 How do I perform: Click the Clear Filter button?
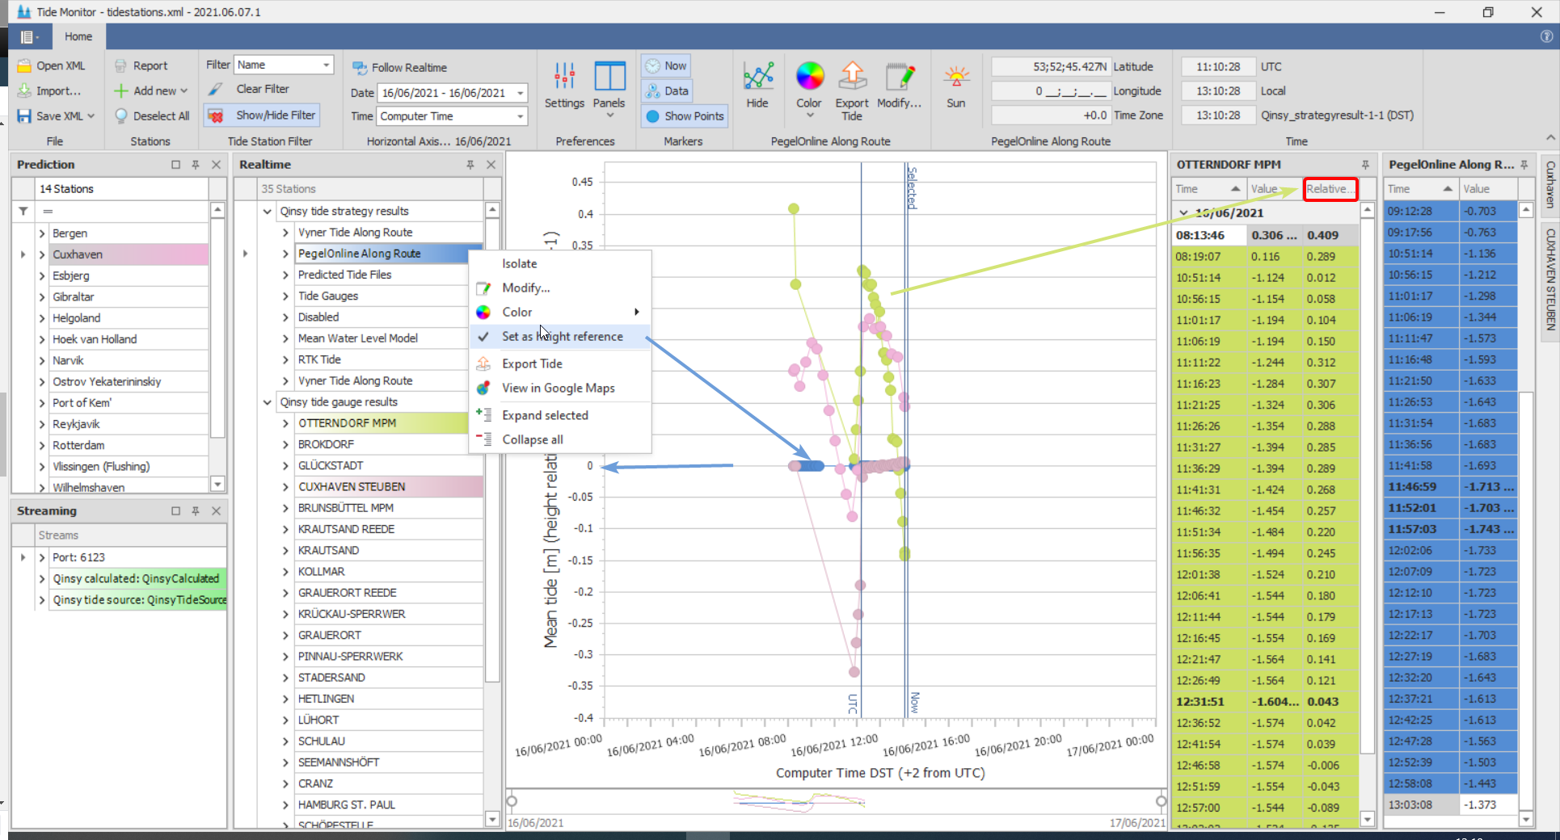[x=262, y=89]
